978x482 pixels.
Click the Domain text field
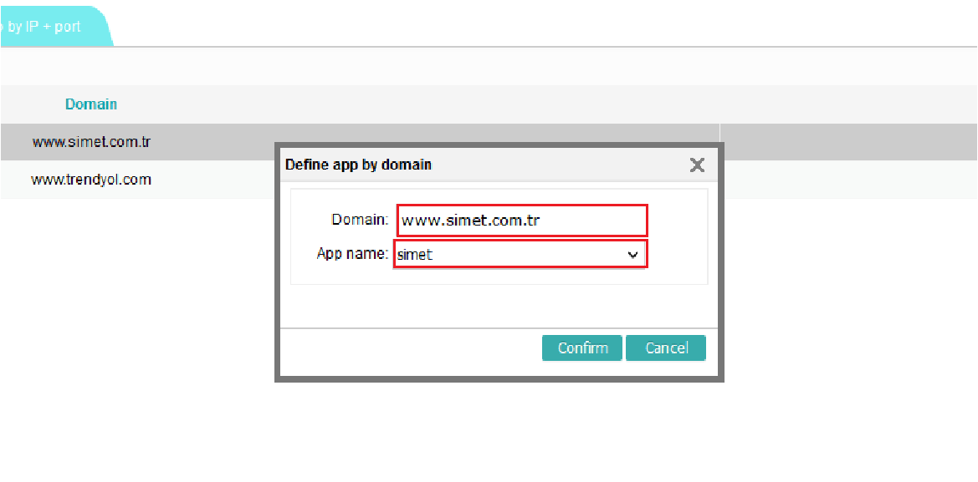521,221
